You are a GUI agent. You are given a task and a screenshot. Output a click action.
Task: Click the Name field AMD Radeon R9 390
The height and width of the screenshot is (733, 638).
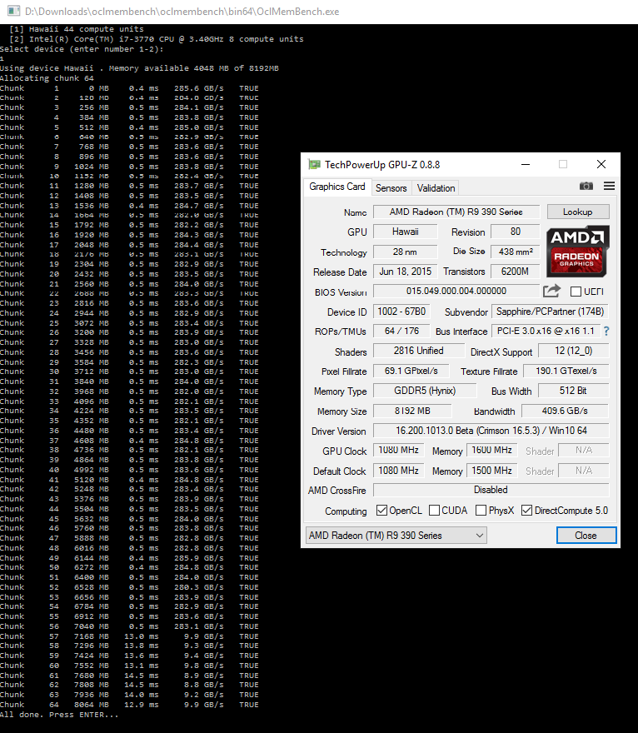click(x=456, y=212)
